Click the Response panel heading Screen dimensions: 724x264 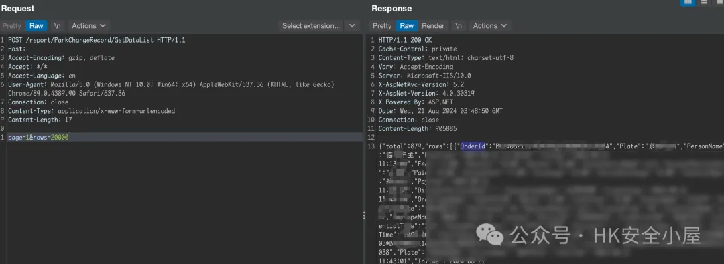(391, 8)
